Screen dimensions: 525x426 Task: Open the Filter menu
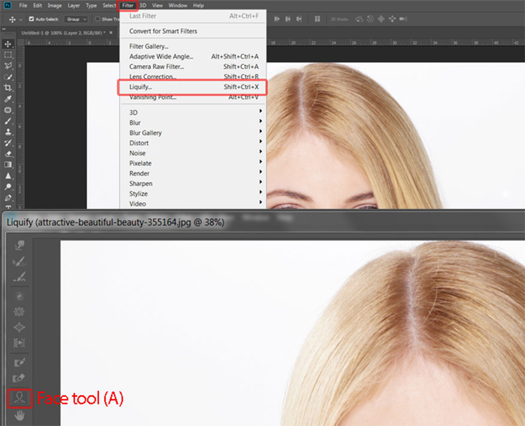pyautogui.click(x=127, y=5)
